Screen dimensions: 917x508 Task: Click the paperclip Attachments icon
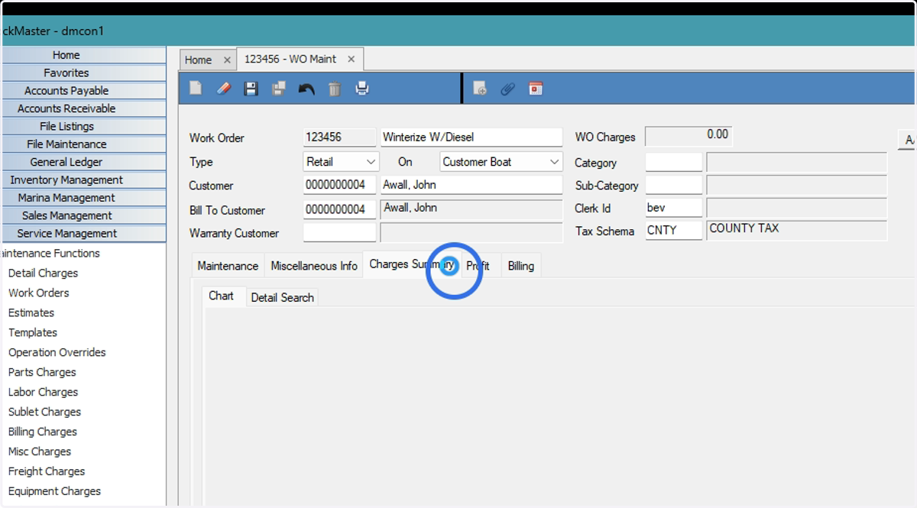pos(507,89)
